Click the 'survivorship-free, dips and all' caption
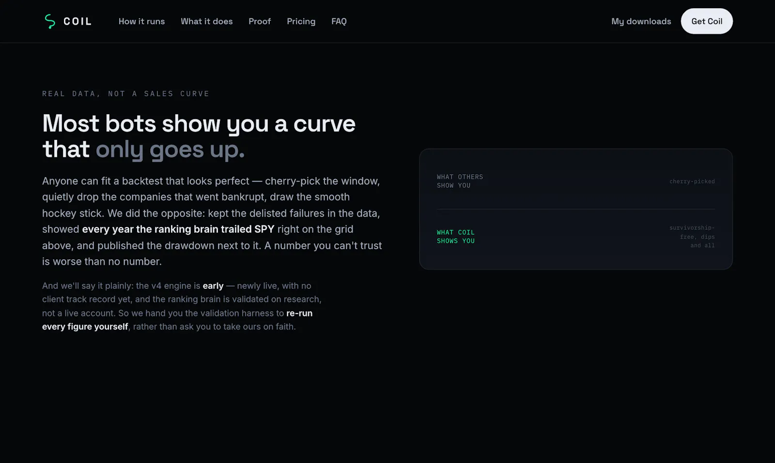The width and height of the screenshot is (775, 463). point(692,237)
